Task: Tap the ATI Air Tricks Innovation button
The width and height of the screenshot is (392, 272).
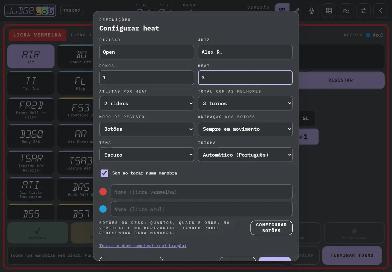Action: point(31,189)
